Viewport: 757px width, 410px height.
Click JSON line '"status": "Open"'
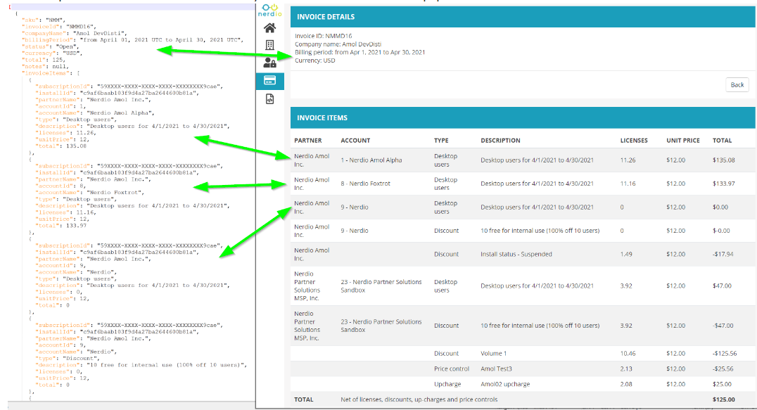(50, 47)
